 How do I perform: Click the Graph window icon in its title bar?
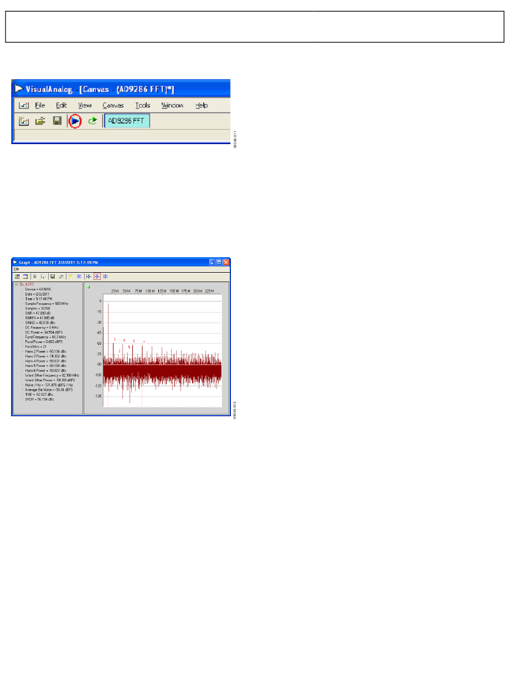click(x=16, y=262)
